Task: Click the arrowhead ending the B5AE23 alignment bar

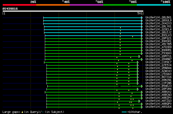Action: (x=142, y=86)
